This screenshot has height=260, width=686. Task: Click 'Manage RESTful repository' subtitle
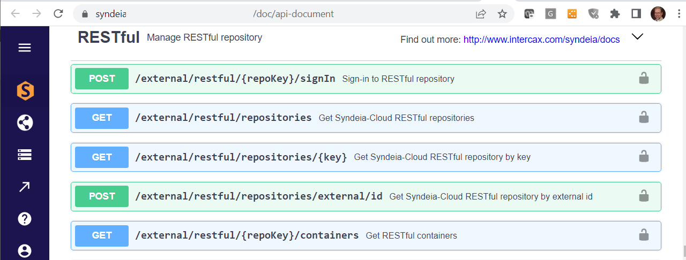tap(204, 37)
